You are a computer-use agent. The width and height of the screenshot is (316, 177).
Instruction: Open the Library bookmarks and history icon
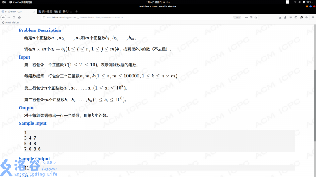click(x=291, y=17)
